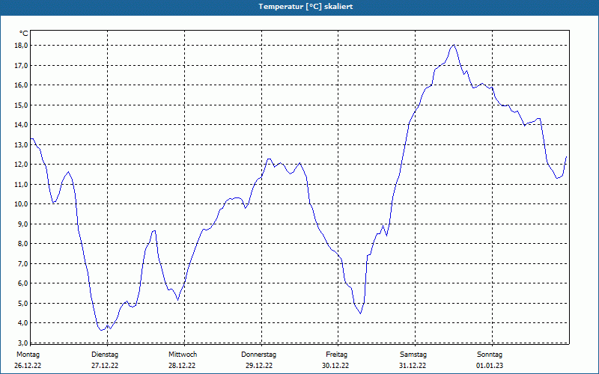Click the 15,0 y-axis value
599x374 pixels.
click(21, 105)
